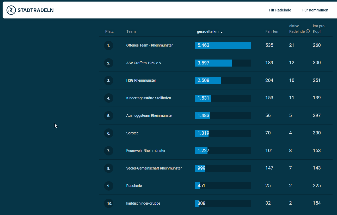This screenshot has width=337, height=215.
Task: Click Kindertagesstätte Stollhofen team name
Action: pyautogui.click(x=149, y=98)
